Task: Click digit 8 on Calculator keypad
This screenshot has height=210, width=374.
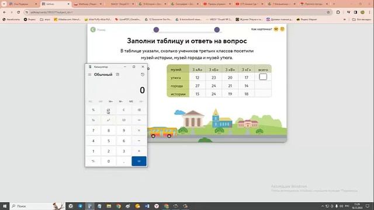Action: 109,130
